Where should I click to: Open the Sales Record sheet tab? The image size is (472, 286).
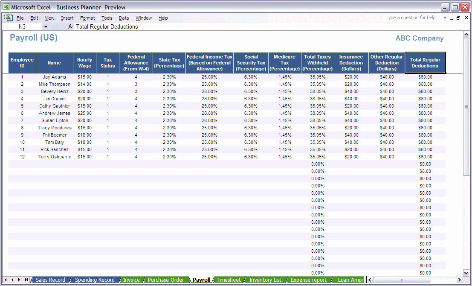click(50, 280)
